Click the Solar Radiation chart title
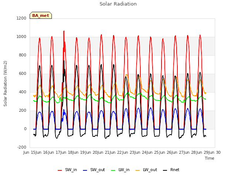 [x=118, y=4]
